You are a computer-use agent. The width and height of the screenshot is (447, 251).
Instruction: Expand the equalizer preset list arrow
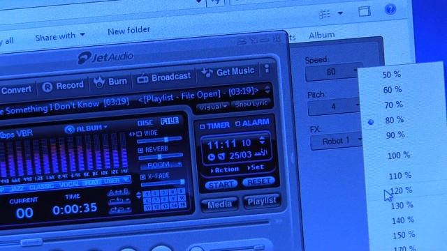[x=126, y=180]
